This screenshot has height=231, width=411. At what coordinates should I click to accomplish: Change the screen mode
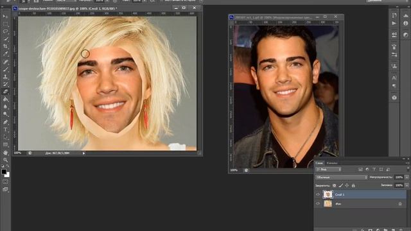click(x=5, y=189)
